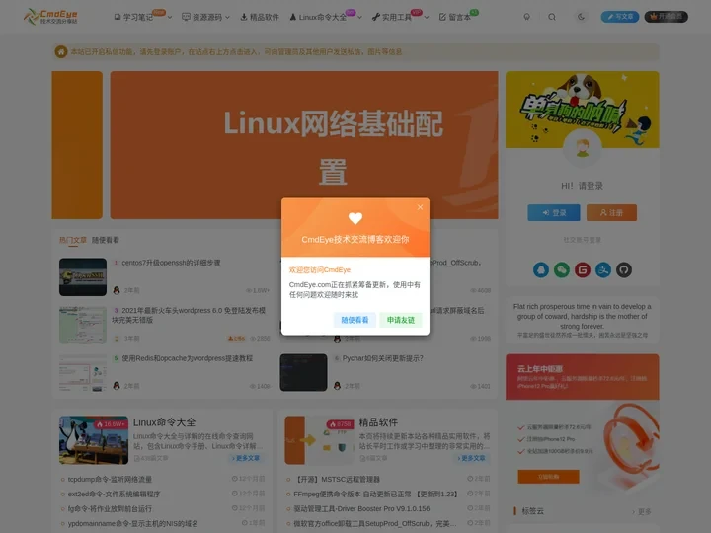Click the notification icon in header

(x=527, y=17)
